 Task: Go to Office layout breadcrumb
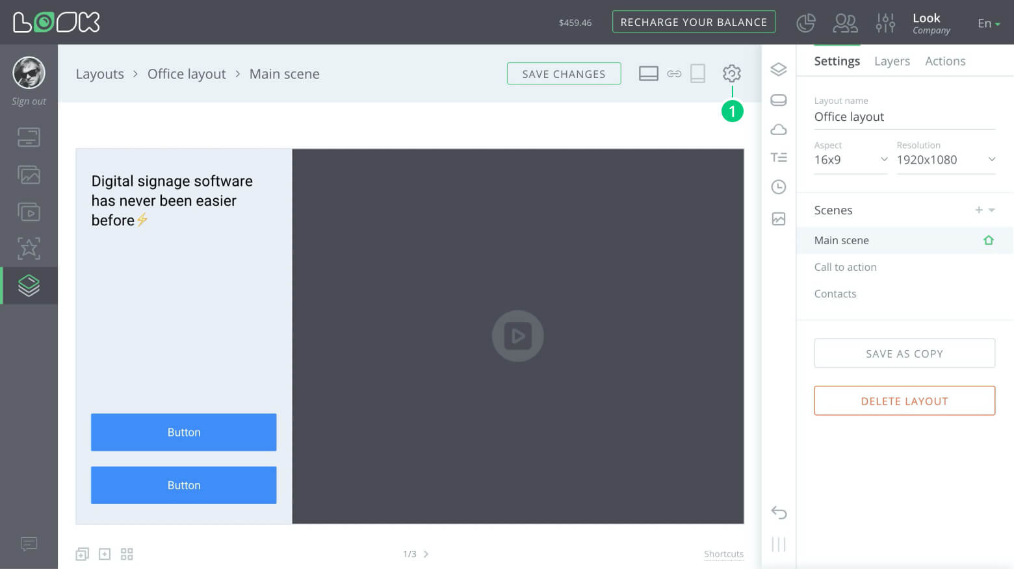(x=187, y=74)
